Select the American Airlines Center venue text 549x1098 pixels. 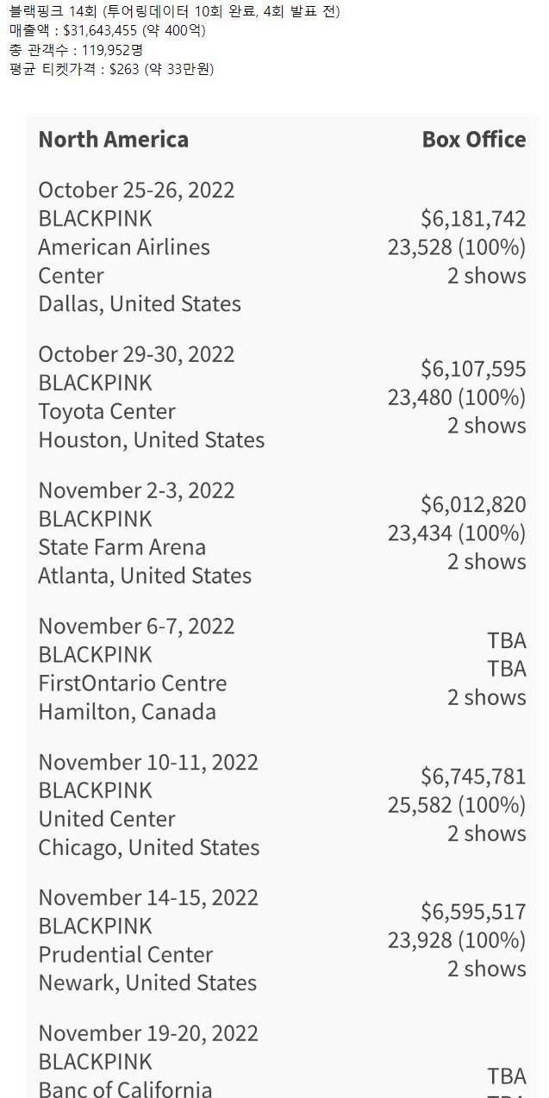(x=123, y=261)
